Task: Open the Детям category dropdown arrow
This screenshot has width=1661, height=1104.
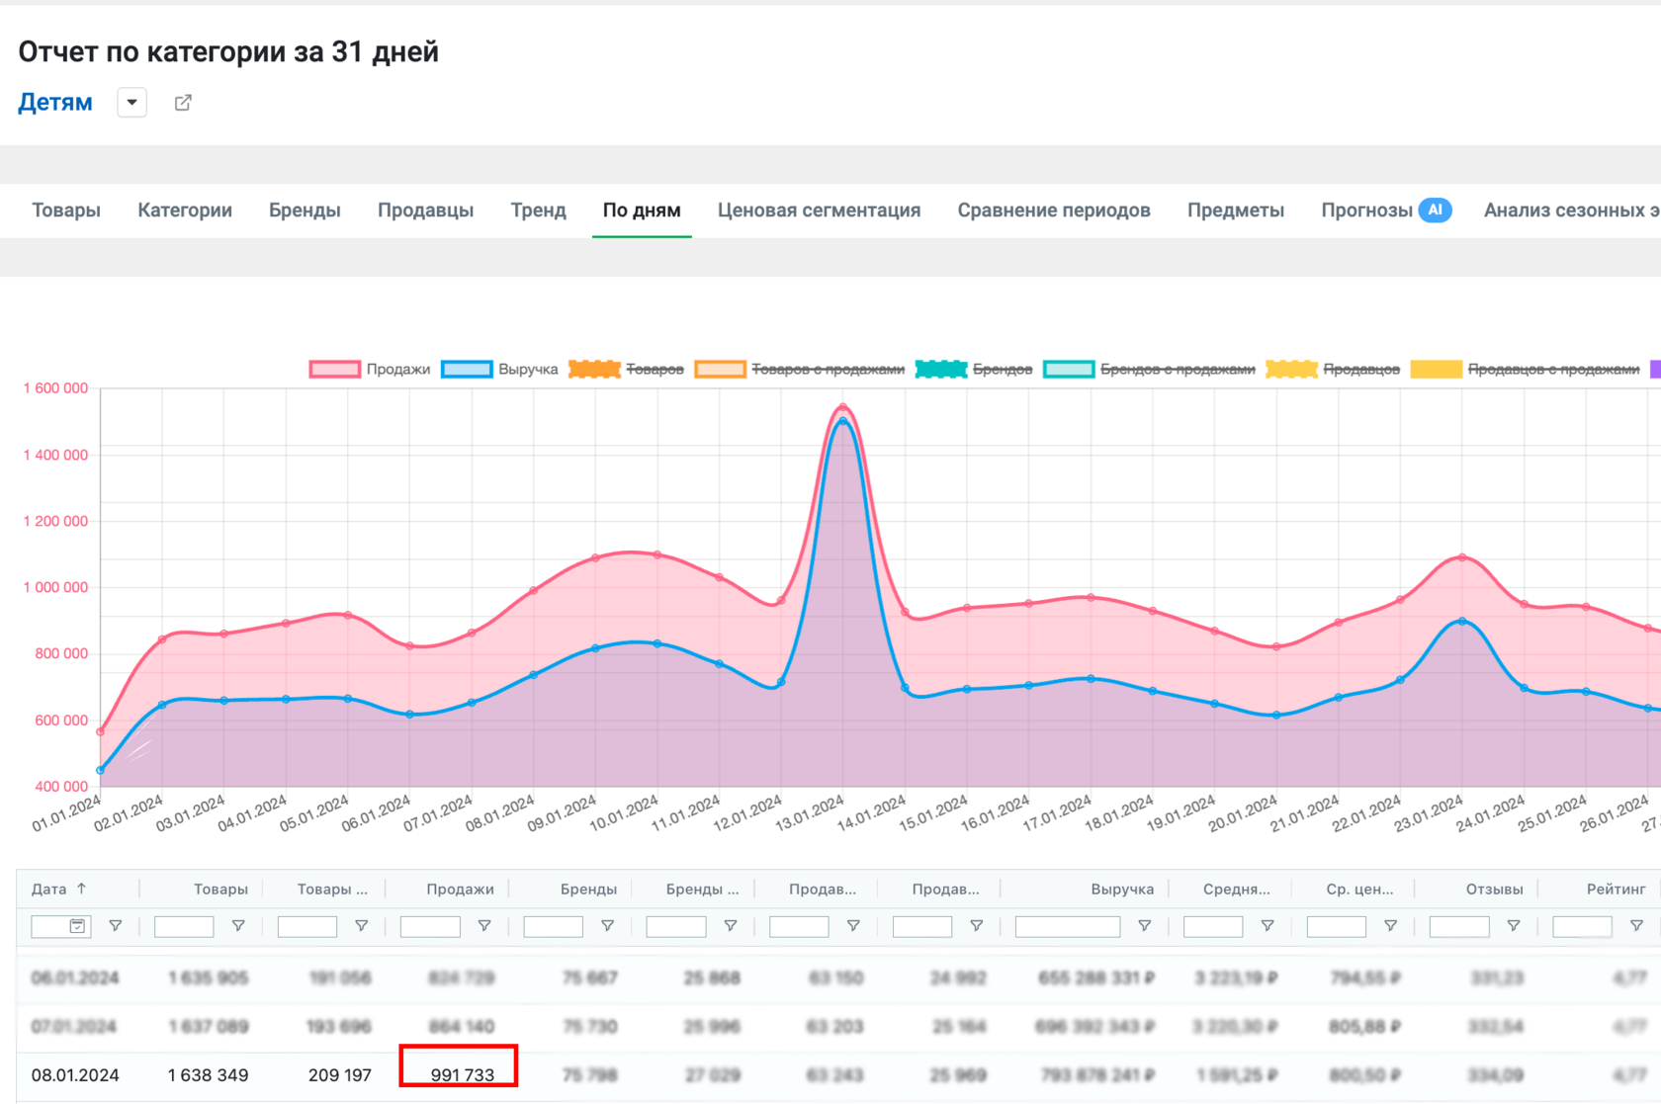Action: coord(131,103)
